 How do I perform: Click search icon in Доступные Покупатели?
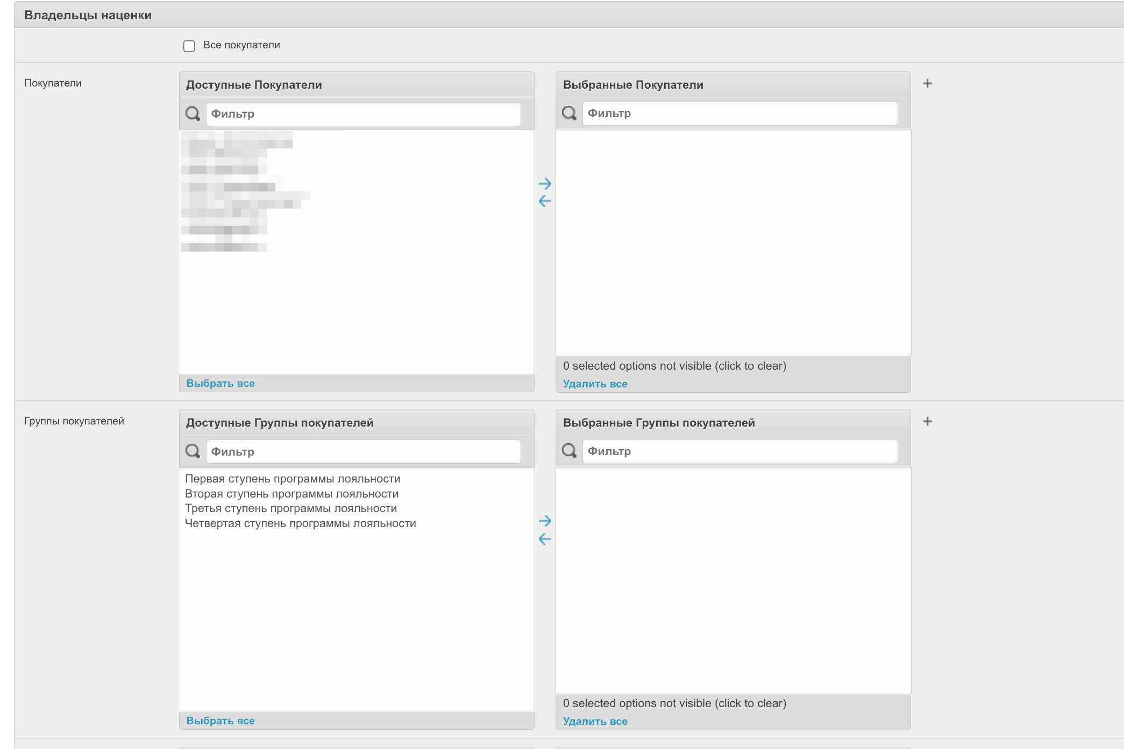click(x=193, y=113)
